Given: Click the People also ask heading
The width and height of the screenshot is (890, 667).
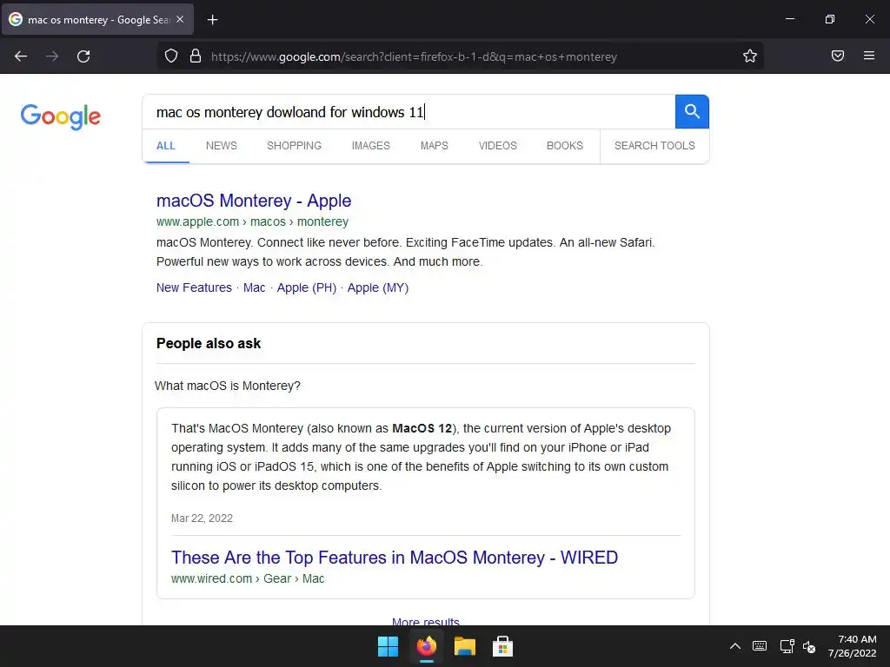Looking at the screenshot, I should pyautogui.click(x=209, y=343).
